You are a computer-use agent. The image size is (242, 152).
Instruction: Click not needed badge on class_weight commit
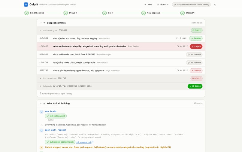[194, 63]
